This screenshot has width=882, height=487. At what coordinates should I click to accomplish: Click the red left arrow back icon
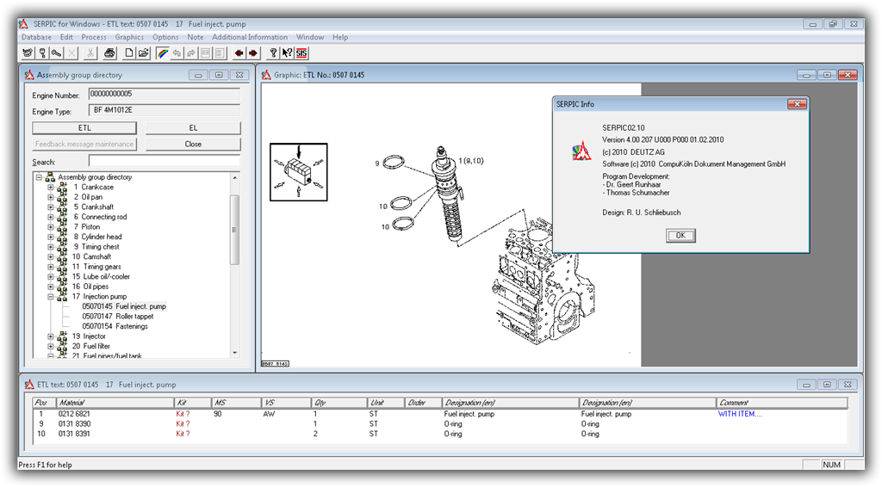(x=239, y=53)
